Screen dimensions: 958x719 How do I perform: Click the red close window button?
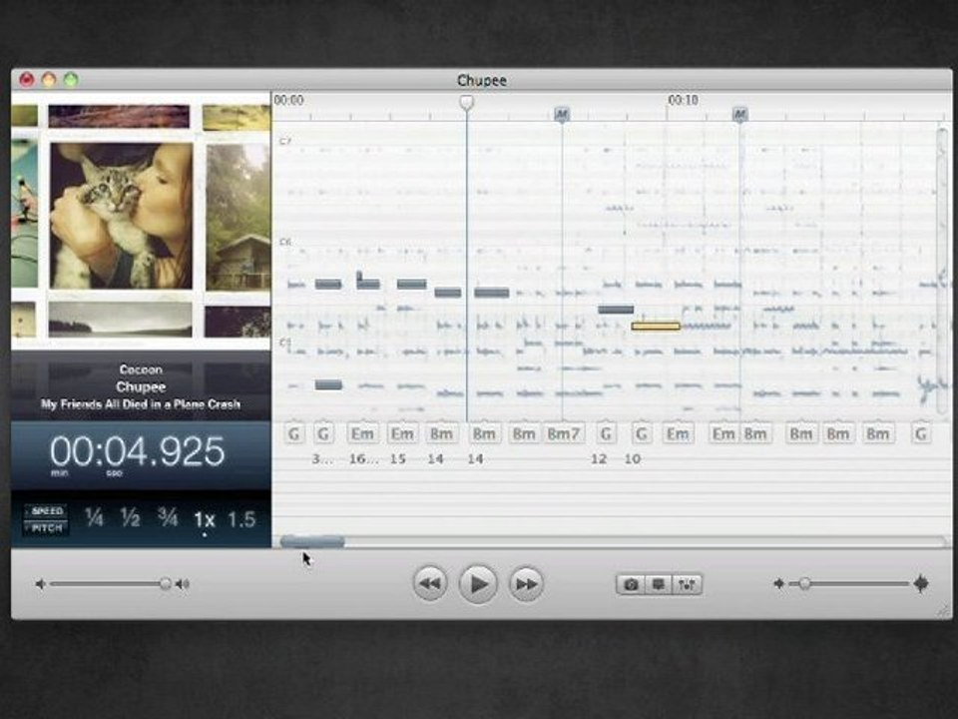tap(27, 80)
